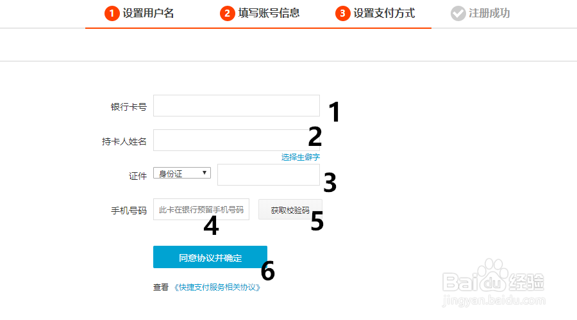Screen dimensions: 577x320
Task: Select step 3 设置支付方式
Action: click(x=375, y=13)
